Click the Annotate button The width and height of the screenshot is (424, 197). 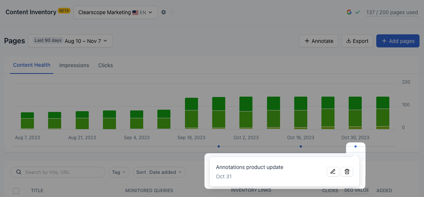pyautogui.click(x=318, y=41)
